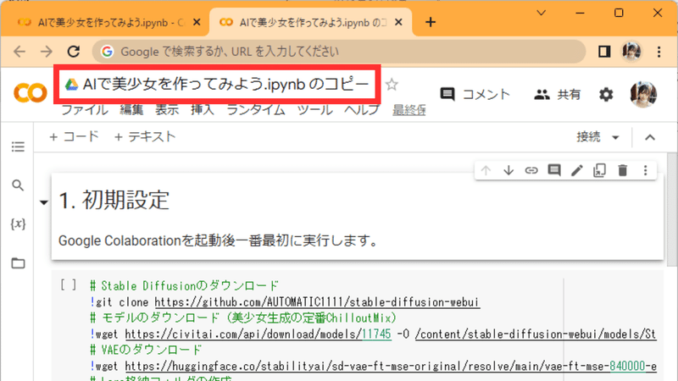Star the notebook with the star icon
This screenshot has width=678, height=381.
pyautogui.click(x=392, y=84)
